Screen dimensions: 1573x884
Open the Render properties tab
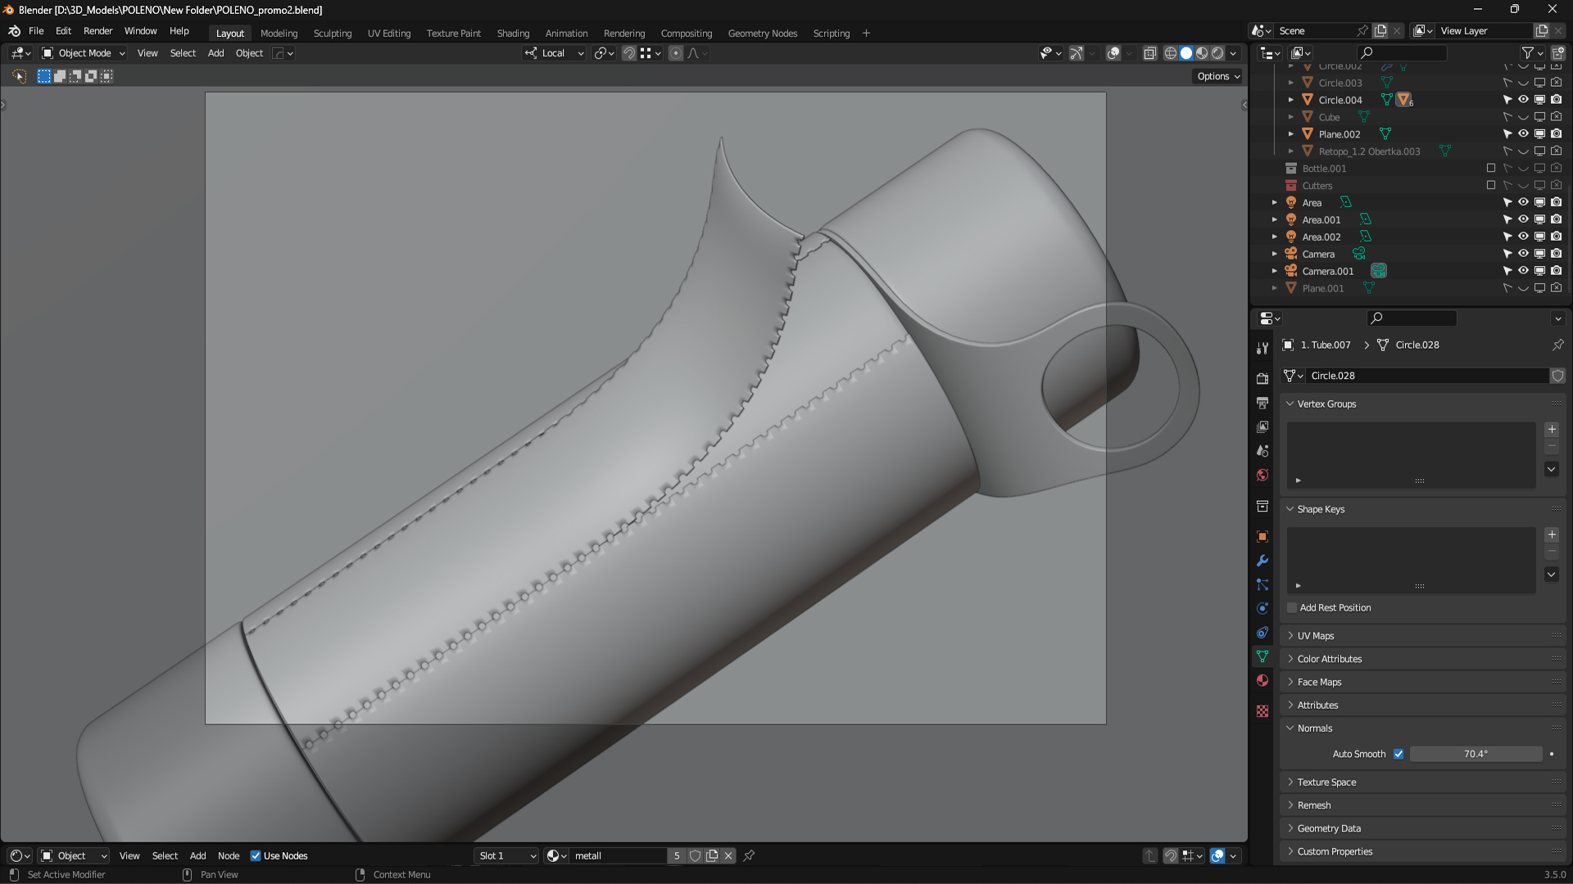point(1262,378)
